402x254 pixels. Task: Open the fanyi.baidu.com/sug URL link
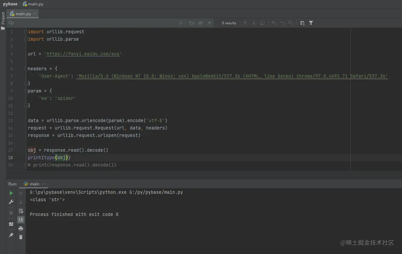[83, 54]
